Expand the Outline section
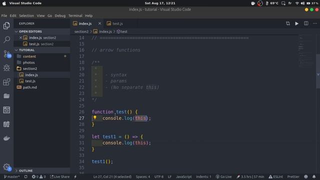Screen dimensions: 320x180 coord(42,170)
